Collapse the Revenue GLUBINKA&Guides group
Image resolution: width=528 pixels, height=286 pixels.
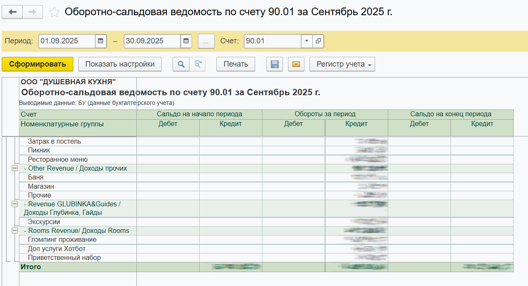tap(15, 204)
